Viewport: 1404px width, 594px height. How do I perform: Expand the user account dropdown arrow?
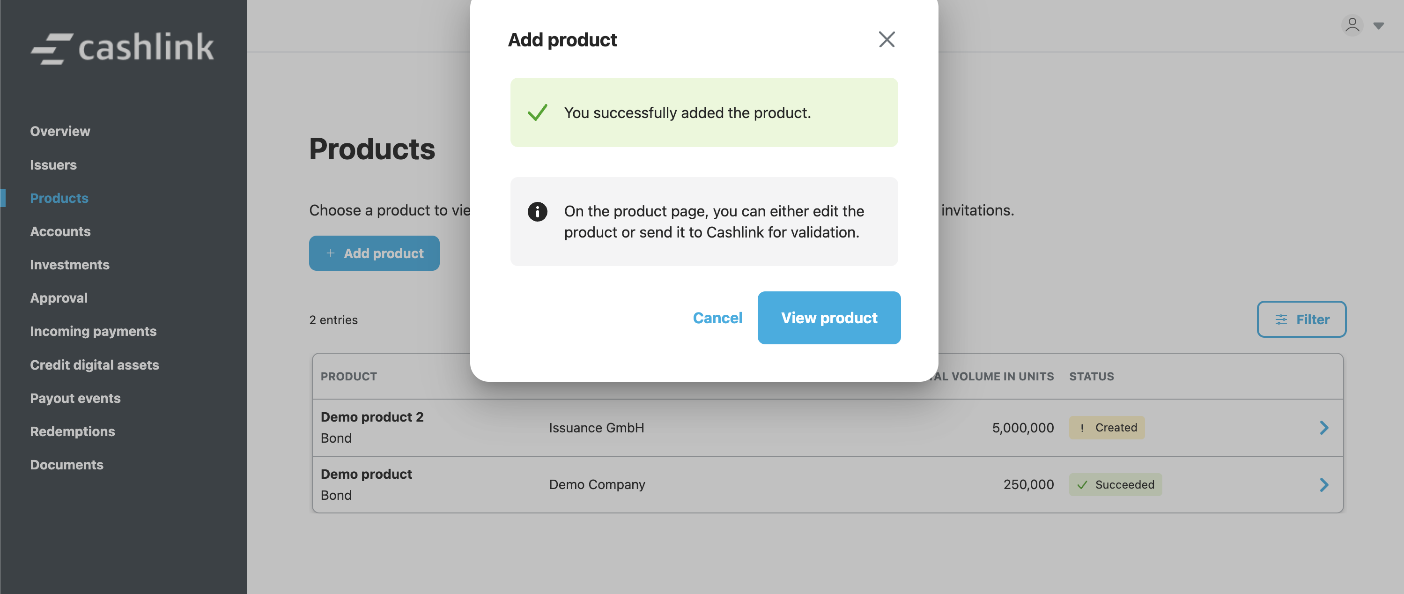pyautogui.click(x=1378, y=26)
